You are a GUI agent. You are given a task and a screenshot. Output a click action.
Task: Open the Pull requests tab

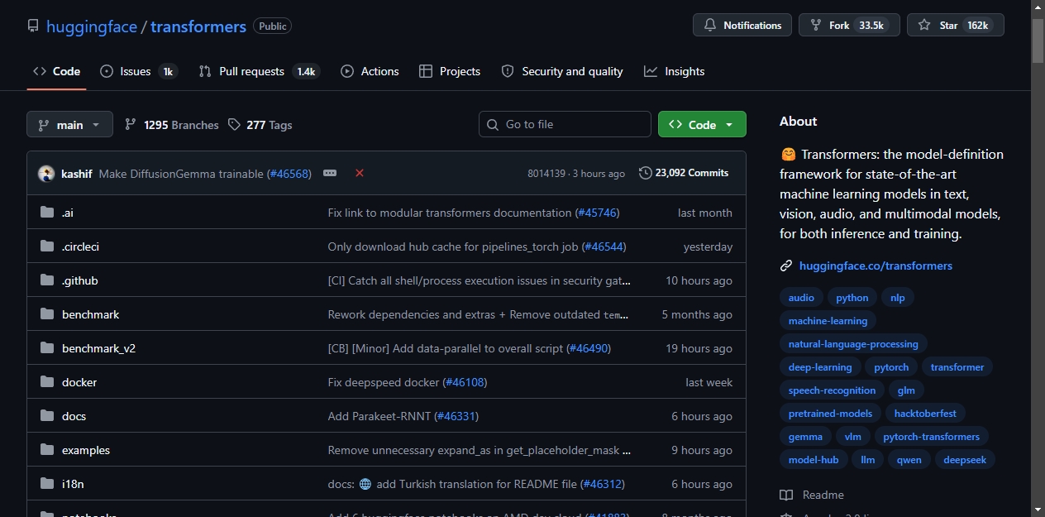tap(259, 71)
